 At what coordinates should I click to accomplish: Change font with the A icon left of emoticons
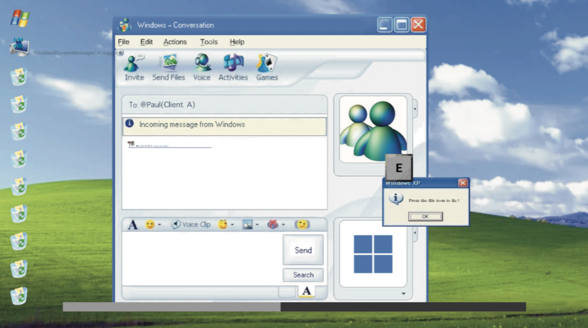(x=132, y=225)
